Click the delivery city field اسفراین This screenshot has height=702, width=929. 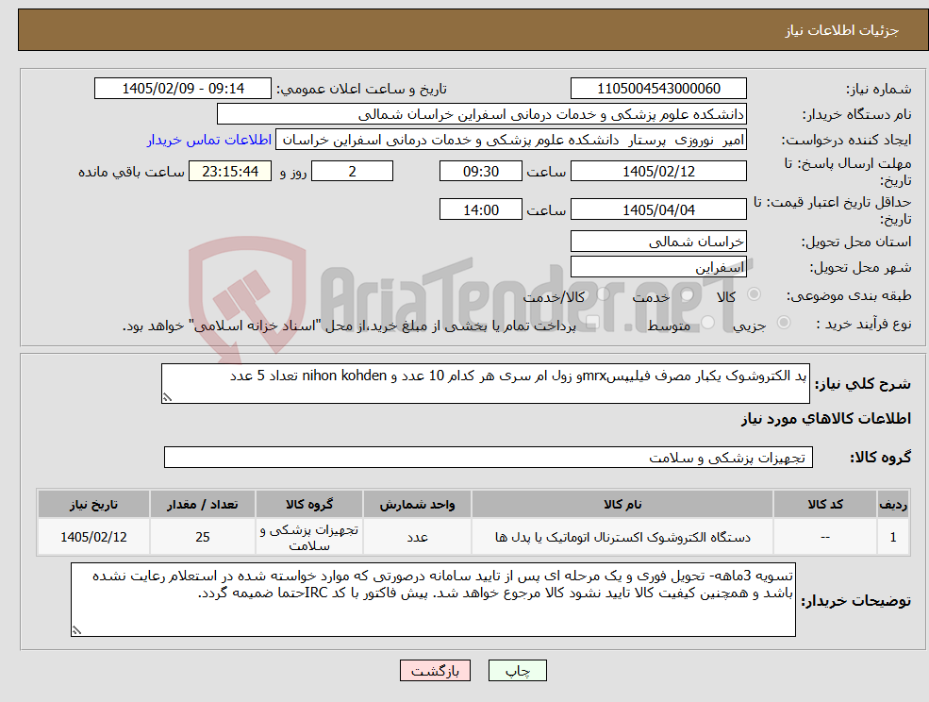click(658, 267)
